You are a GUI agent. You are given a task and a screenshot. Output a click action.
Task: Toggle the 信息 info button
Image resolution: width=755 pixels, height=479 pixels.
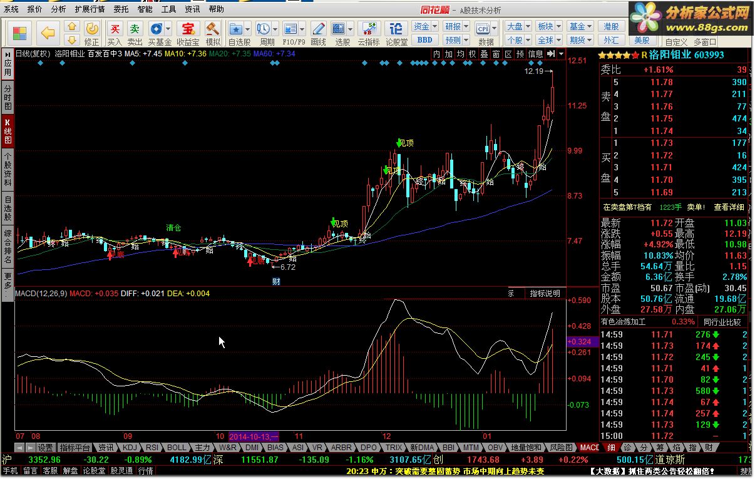[536, 54]
